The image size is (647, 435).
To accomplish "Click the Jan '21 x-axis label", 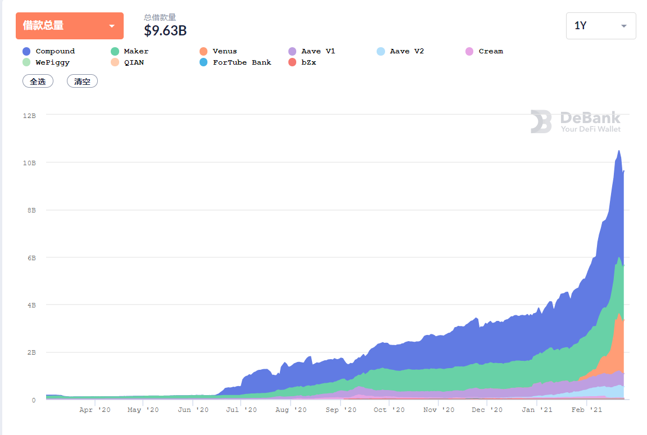I will (537, 410).
